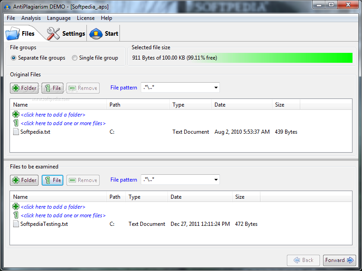
Task: Click '472 Bytes' size cell
Action: click(x=246, y=224)
